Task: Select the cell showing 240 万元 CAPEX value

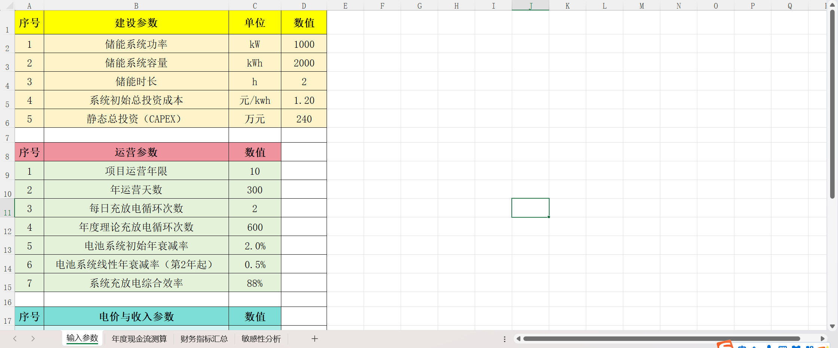Action: click(x=304, y=119)
